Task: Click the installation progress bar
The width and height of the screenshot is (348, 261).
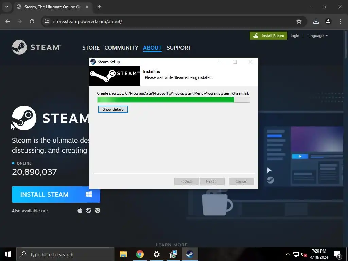Action: pos(174,100)
